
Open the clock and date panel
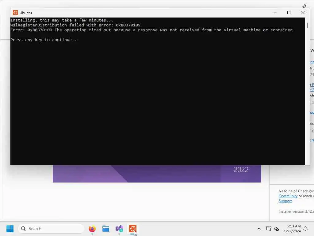[292, 229]
